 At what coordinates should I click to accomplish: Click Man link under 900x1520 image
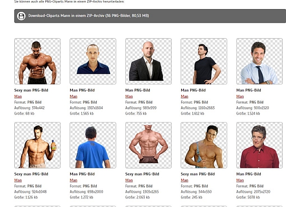240,96
